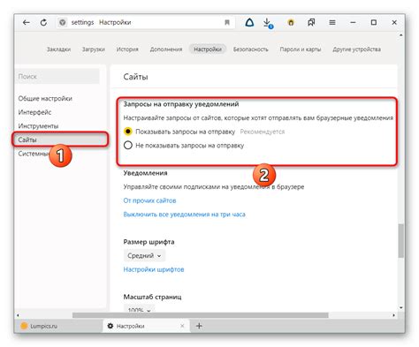Screen dimensions: 419x347
Task: Click the site info shield icon
Action: [63, 22]
